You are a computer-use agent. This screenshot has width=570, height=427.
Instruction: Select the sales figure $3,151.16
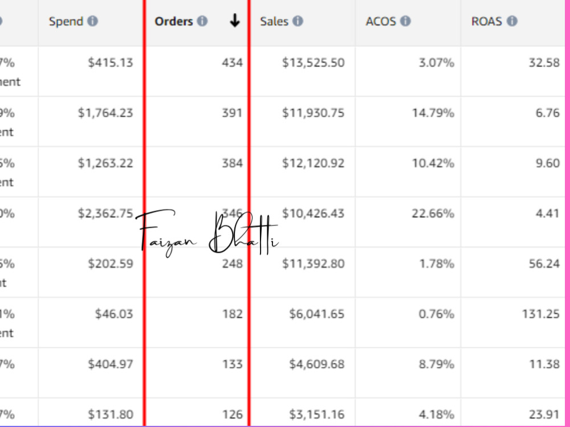pos(316,414)
